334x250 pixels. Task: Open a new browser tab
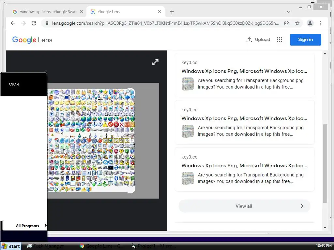click(172, 12)
